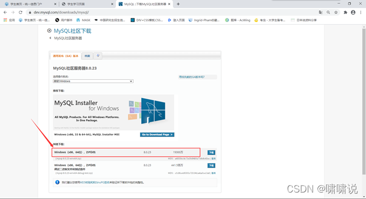Open the Chrome three-dot menu
This screenshot has width=366, height=199.
point(361,12)
